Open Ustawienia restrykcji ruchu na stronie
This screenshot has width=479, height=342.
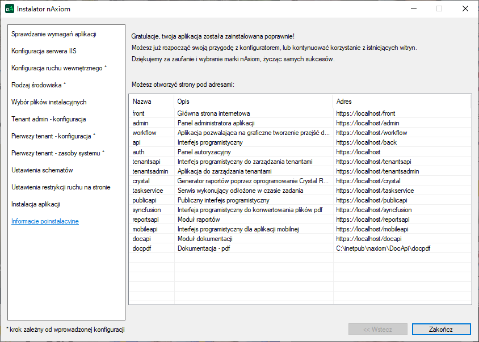[x=61, y=187]
